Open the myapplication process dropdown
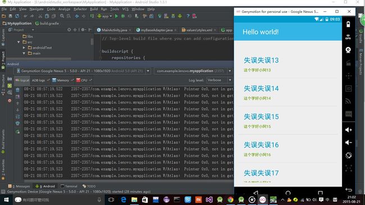Screen dimensions: 365x205 pos(193,71)
